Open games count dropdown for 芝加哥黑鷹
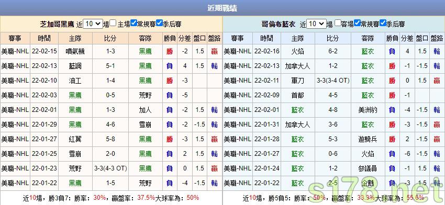This screenshot has height=205, width=445. point(93,24)
